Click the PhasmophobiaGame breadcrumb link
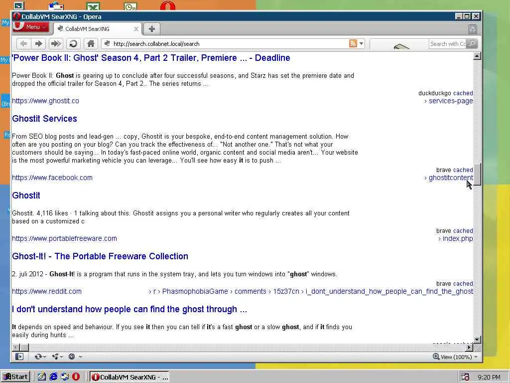Image resolution: width=510 pixels, height=383 pixels. click(195, 291)
